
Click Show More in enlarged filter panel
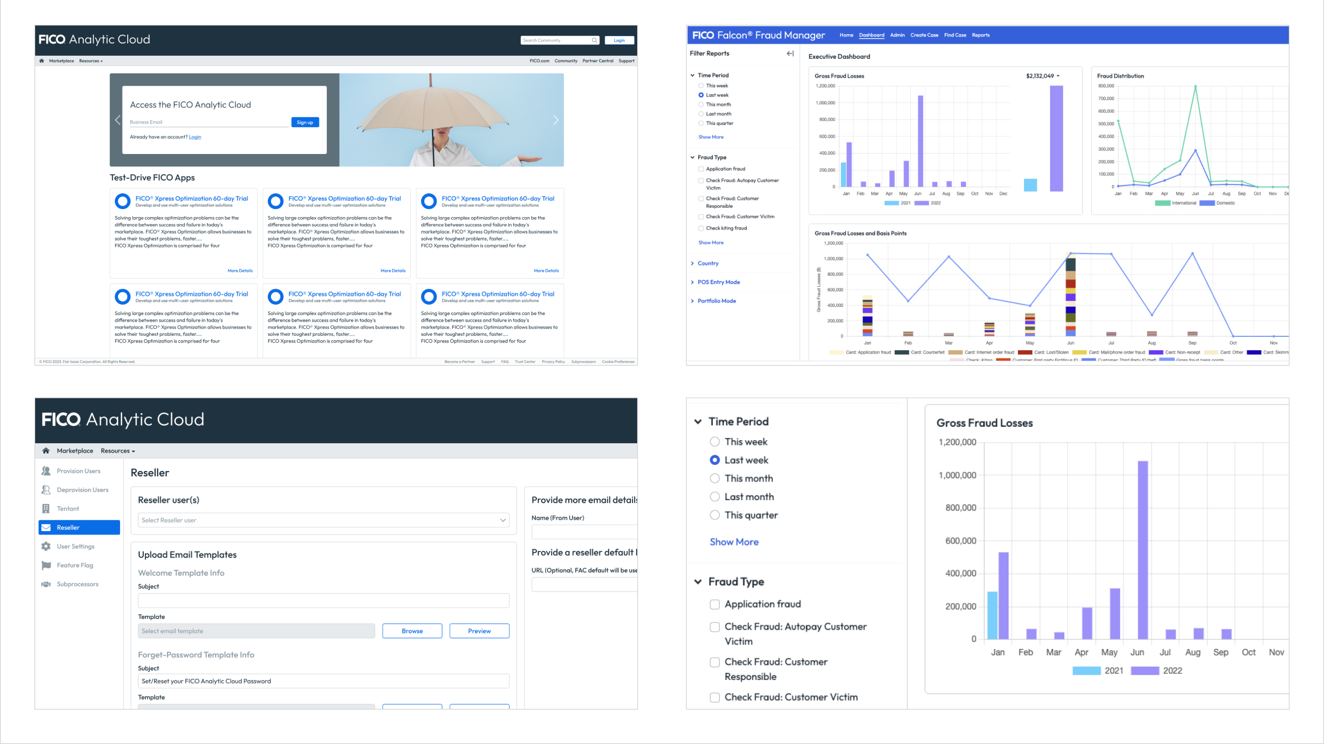734,542
